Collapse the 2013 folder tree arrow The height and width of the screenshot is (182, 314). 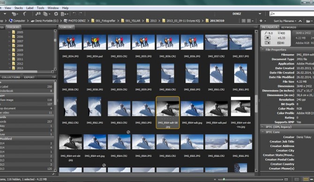[x=9, y=68]
